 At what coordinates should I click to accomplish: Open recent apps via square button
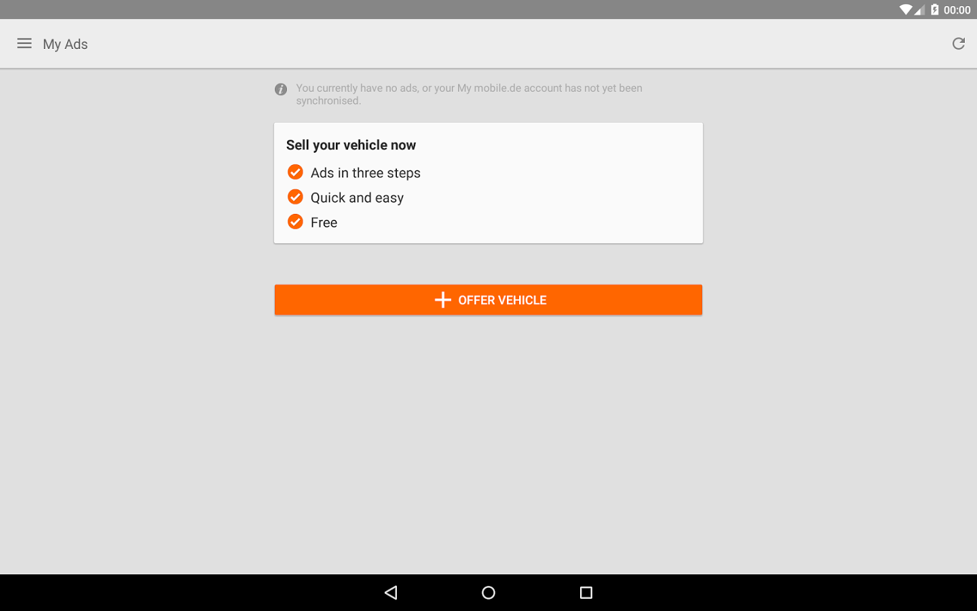[x=586, y=593]
